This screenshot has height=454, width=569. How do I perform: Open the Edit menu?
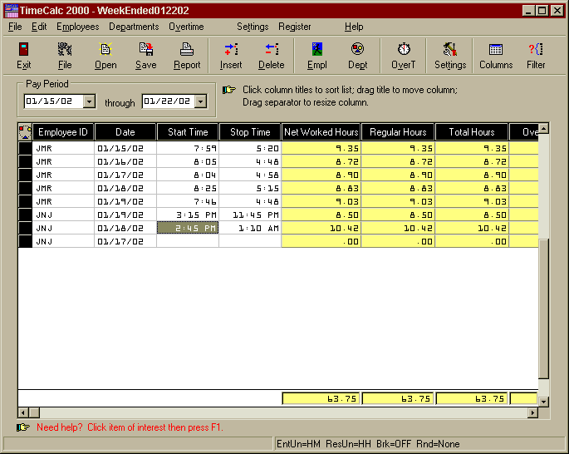(39, 27)
